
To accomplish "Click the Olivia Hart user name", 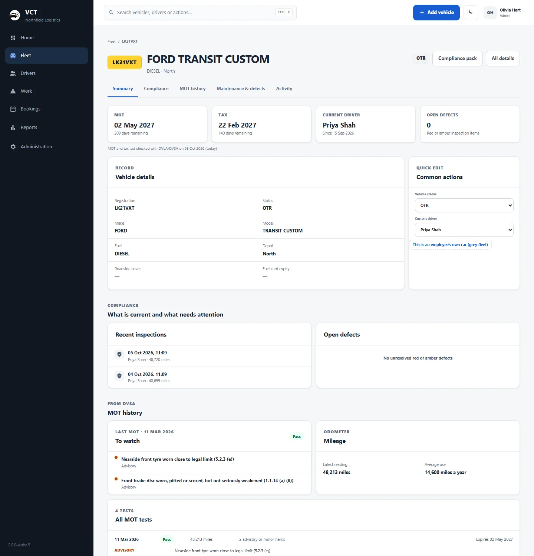I will (x=510, y=10).
